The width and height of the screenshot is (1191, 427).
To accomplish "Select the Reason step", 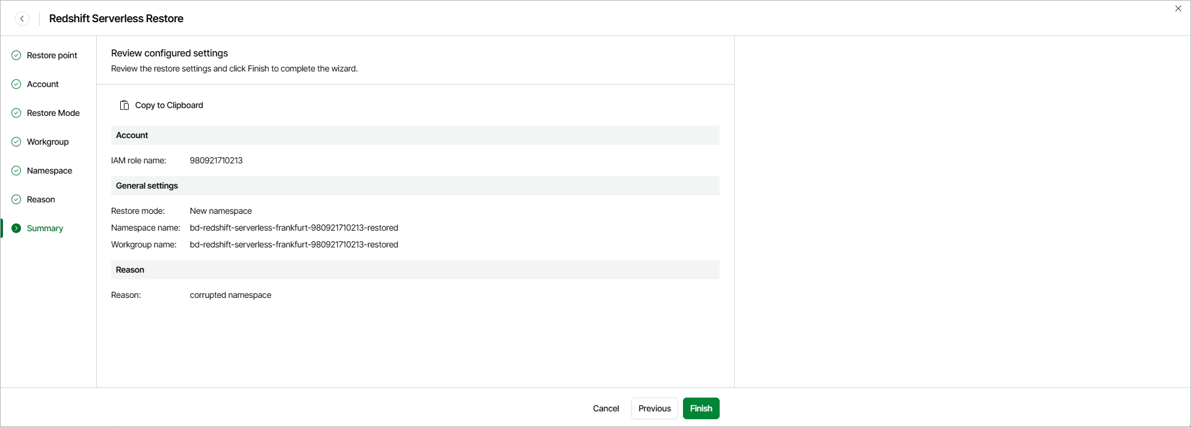I will (x=41, y=199).
